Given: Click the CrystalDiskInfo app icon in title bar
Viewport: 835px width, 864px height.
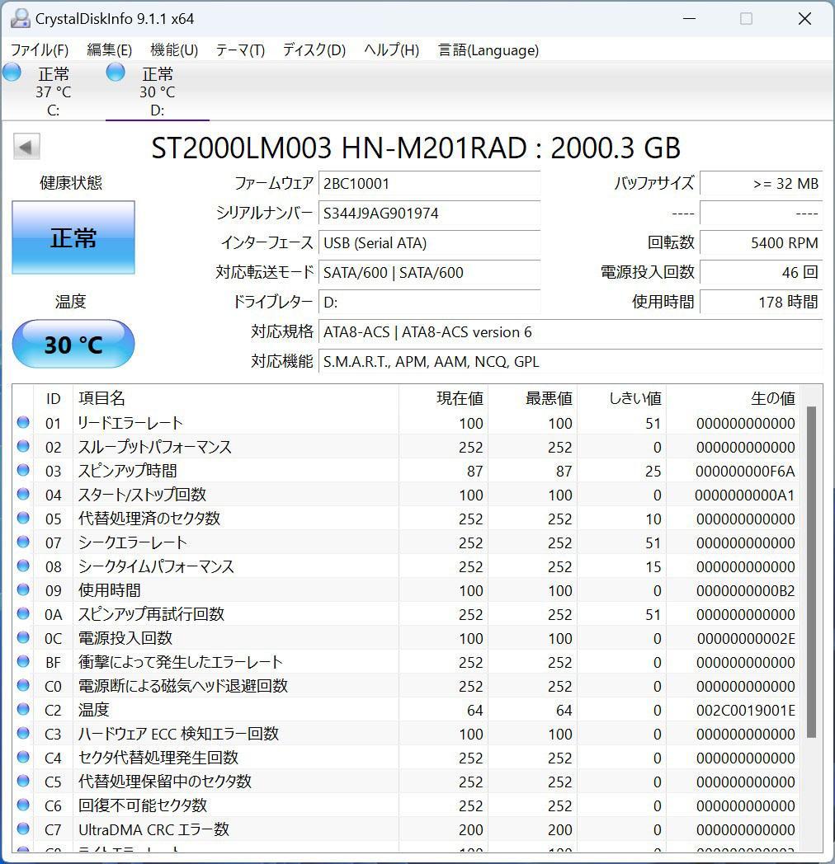Looking at the screenshot, I should pos(20,19).
